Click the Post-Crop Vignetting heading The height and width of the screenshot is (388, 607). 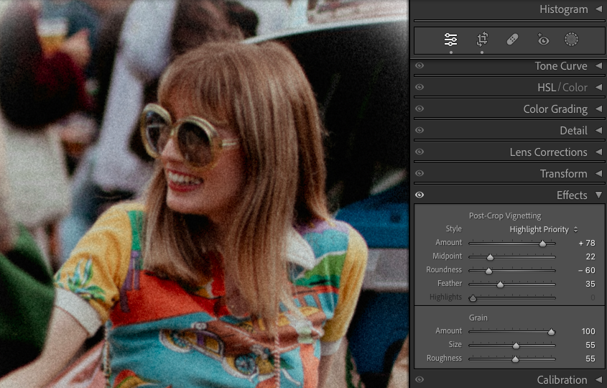pyautogui.click(x=505, y=216)
